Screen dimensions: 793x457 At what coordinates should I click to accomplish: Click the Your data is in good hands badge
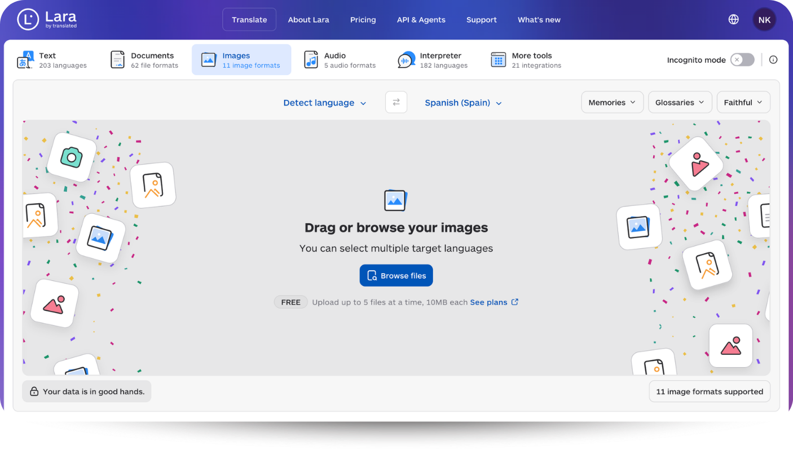(87, 392)
